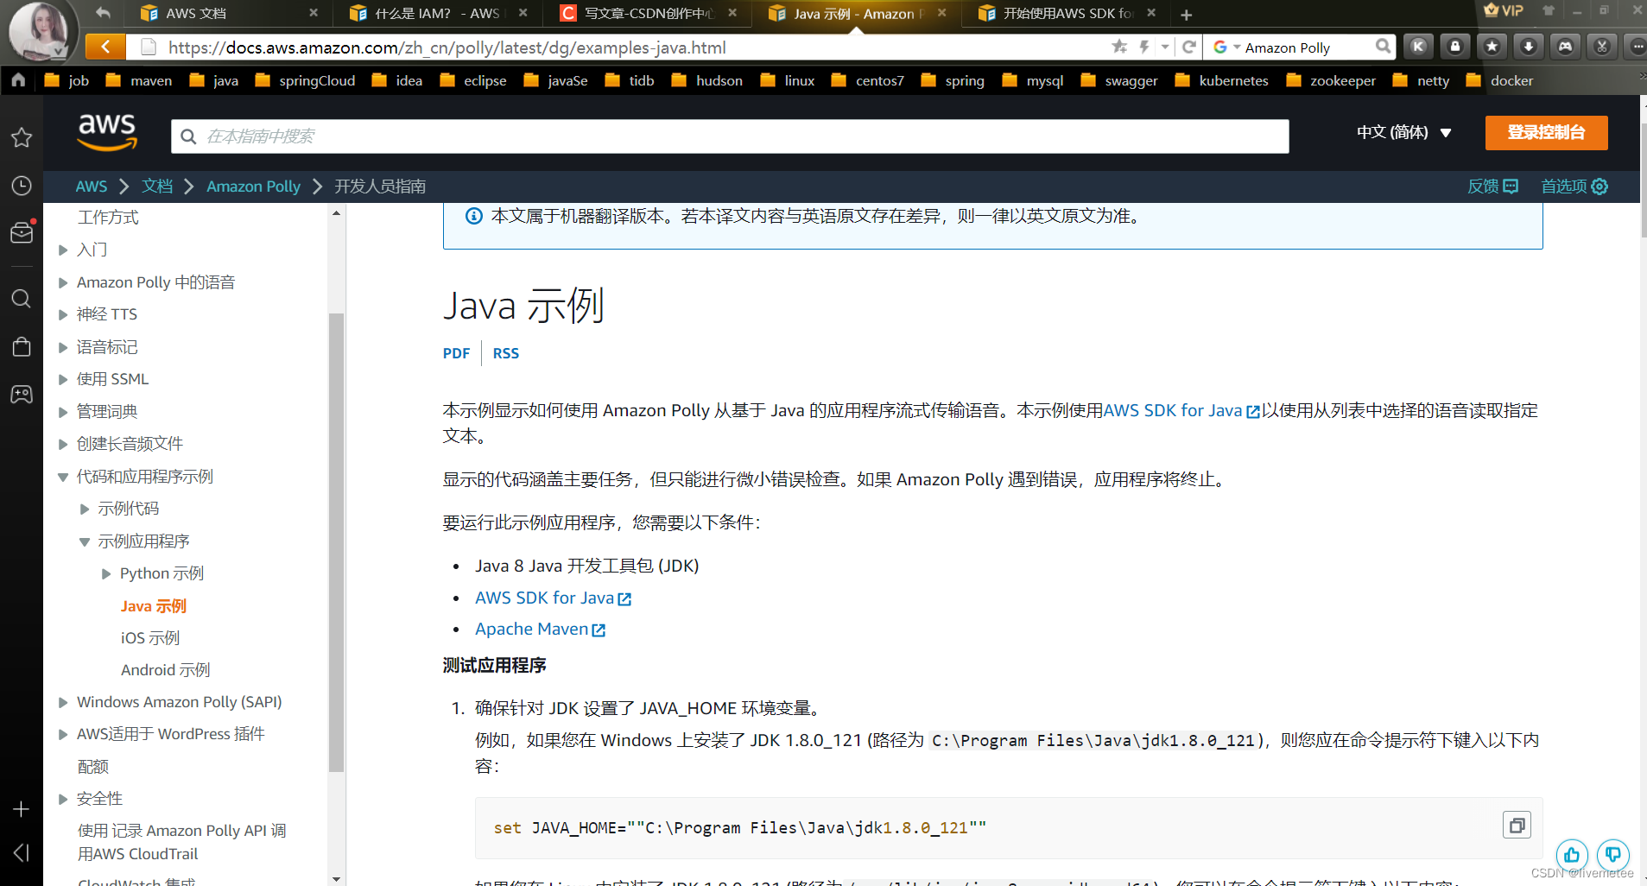The width and height of the screenshot is (1647, 886).
Task: Click the scissors screenshot toolbar icon
Action: [x=1602, y=47]
